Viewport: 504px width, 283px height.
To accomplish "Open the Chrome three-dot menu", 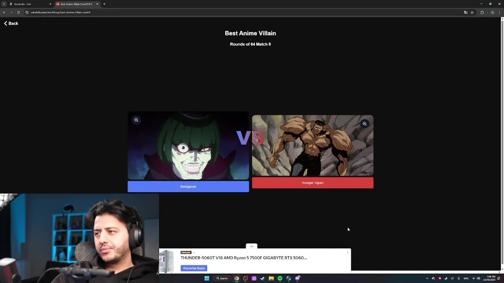I will [x=500, y=12].
